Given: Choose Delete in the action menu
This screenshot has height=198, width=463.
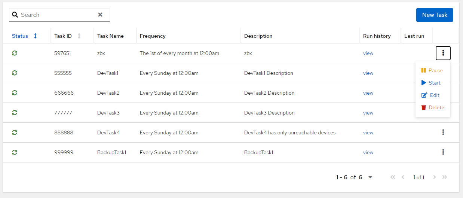Looking at the screenshot, I should coord(433,107).
